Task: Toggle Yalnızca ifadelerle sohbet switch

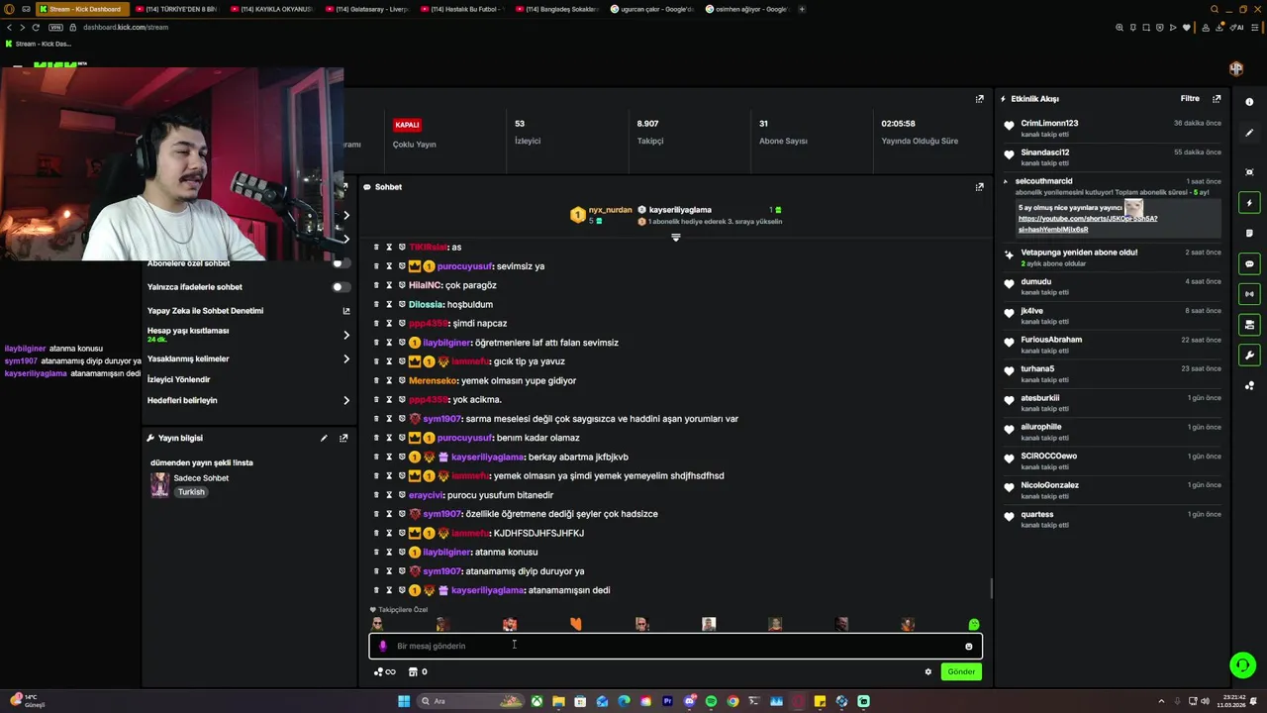Action: (x=340, y=287)
